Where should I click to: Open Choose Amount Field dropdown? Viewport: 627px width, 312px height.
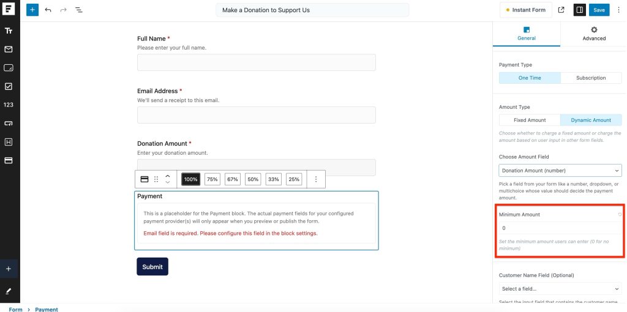pyautogui.click(x=560, y=171)
